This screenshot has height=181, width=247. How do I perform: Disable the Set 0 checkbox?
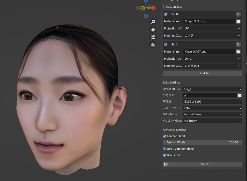tap(166, 14)
